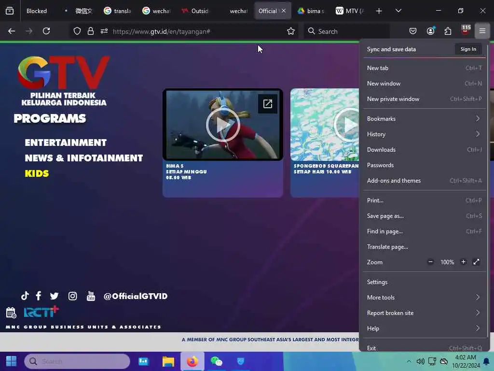This screenshot has width=494, height=371.
Task: Choose Save page as
Action: coord(424,216)
